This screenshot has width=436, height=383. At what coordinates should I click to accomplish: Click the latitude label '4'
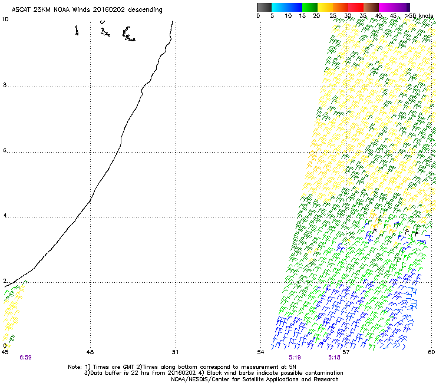pyautogui.click(x=5, y=215)
